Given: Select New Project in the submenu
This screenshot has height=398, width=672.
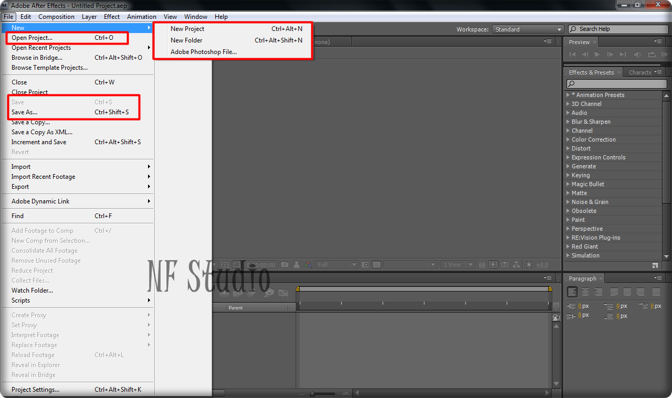Looking at the screenshot, I should 234,29.
